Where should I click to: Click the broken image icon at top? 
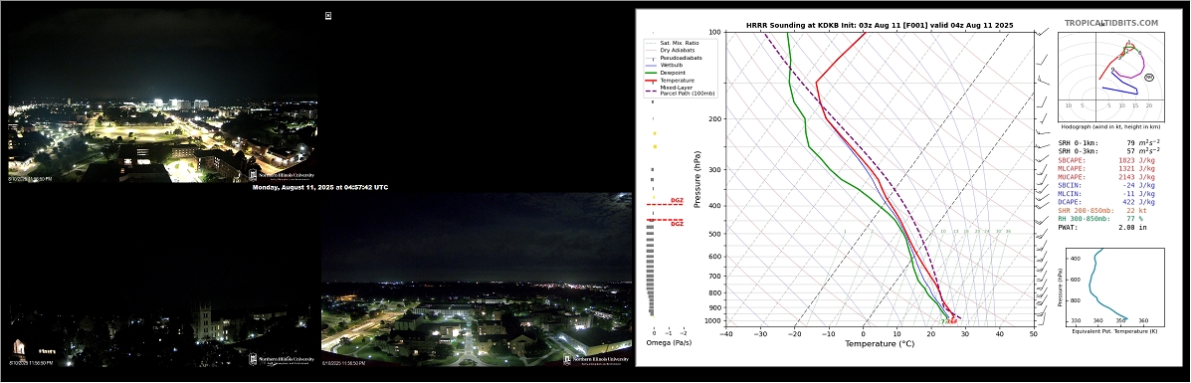(328, 15)
